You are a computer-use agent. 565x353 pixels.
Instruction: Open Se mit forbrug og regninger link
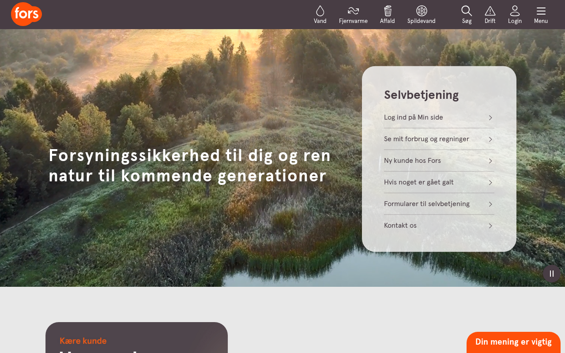click(439, 139)
